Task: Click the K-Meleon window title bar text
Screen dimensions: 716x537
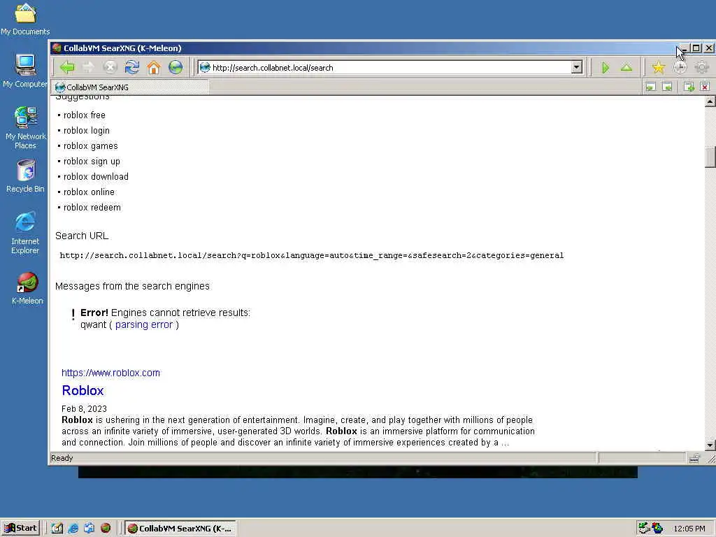Action: coord(122,48)
